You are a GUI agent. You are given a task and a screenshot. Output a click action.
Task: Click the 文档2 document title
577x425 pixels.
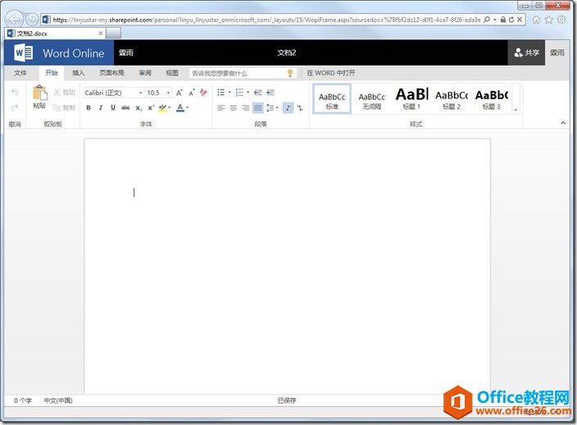click(287, 53)
